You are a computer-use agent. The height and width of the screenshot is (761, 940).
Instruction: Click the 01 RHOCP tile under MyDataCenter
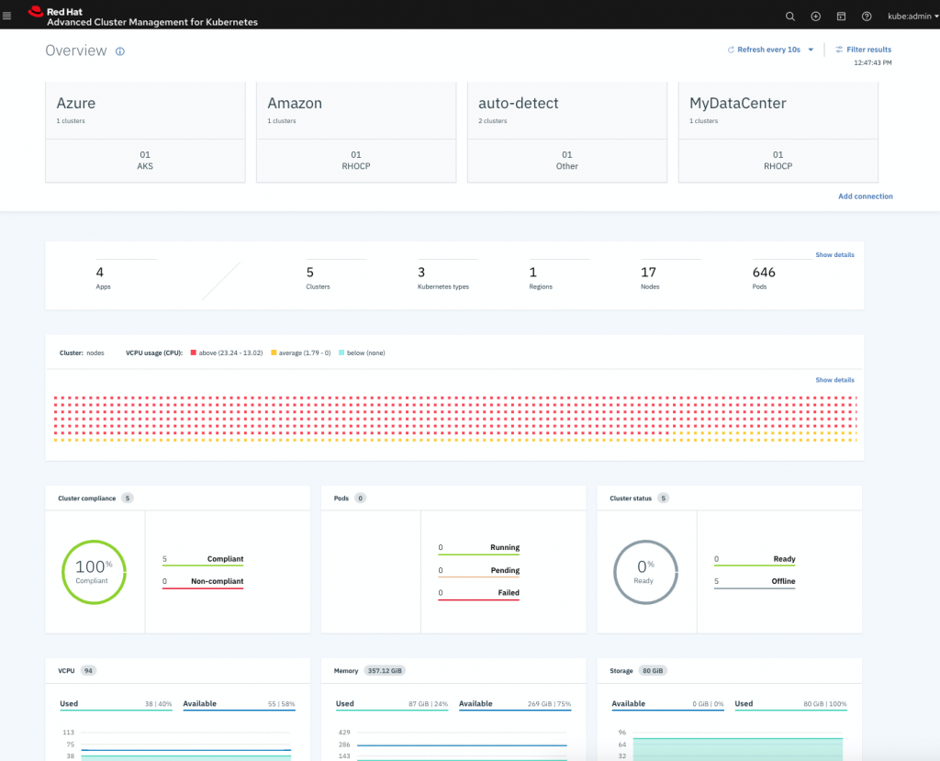coord(778,160)
